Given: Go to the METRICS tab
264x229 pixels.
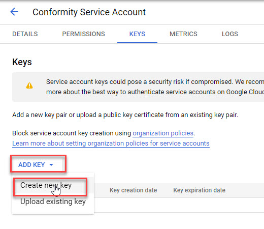Looking at the screenshot, I should click(x=183, y=34).
